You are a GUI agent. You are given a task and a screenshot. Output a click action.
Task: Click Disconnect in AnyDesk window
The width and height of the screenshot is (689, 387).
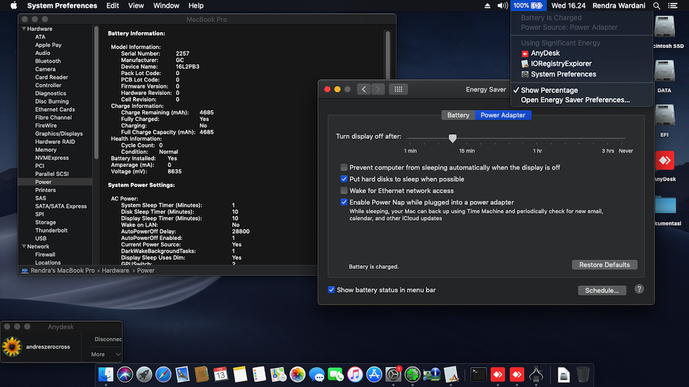click(x=108, y=339)
